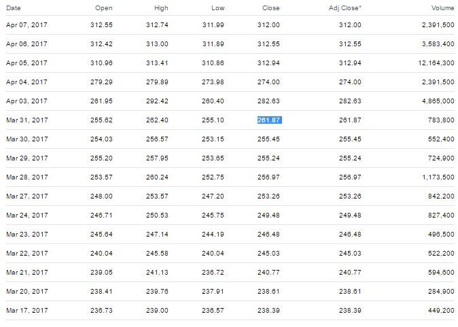
Task: Click the Mar 20 adjusted close 238.61
Action: click(350, 292)
